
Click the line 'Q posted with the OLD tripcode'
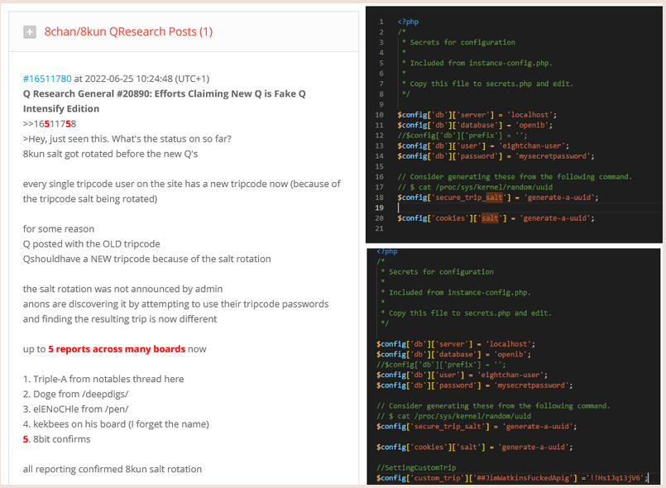[91, 244]
